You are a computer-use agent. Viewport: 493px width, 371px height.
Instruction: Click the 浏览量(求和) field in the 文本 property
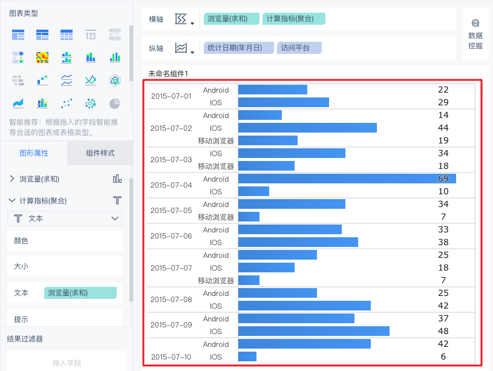click(80, 293)
